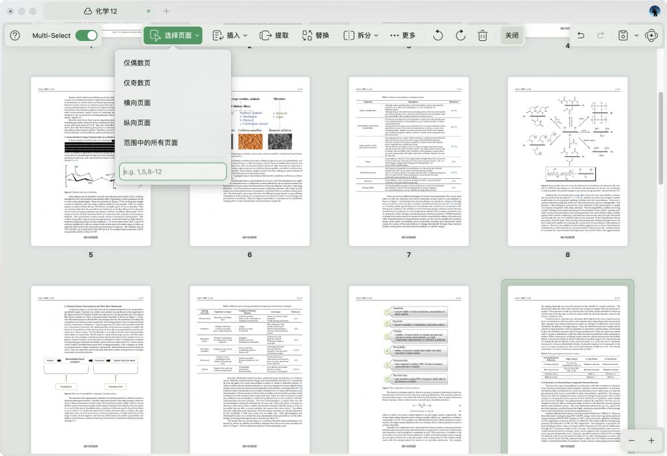The height and width of the screenshot is (456, 667).
Task: Focus the page range input field
Action: click(x=173, y=172)
